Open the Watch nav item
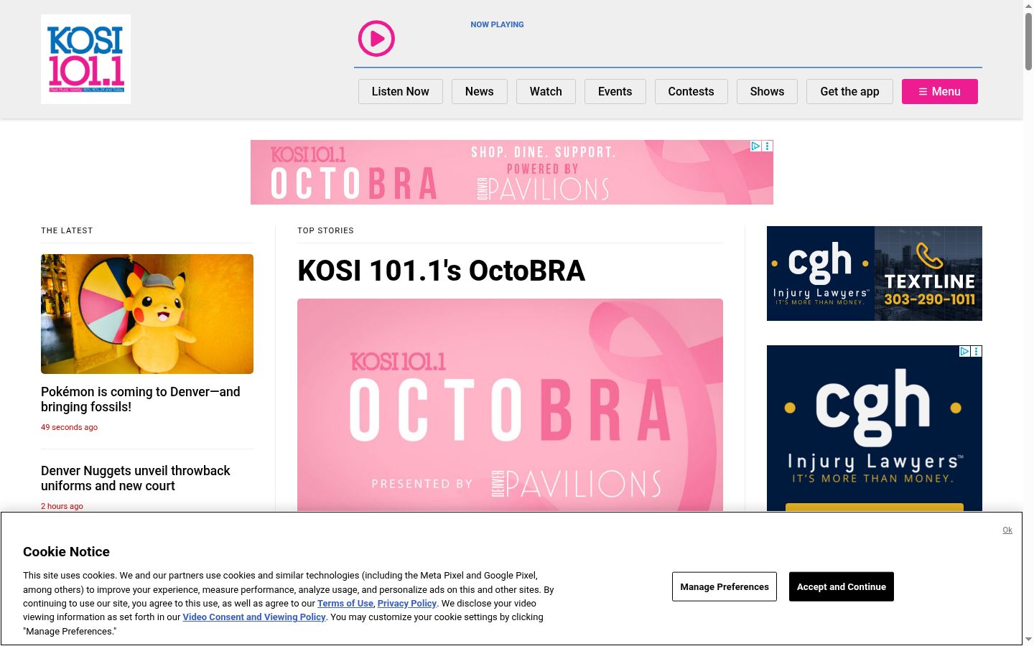 (546, 91)
